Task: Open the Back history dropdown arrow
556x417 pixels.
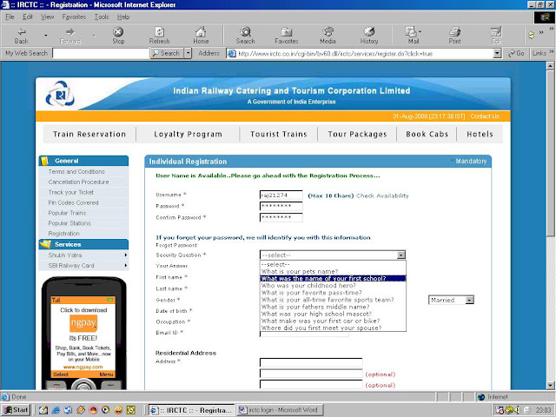Action: [x=46, y=36]
